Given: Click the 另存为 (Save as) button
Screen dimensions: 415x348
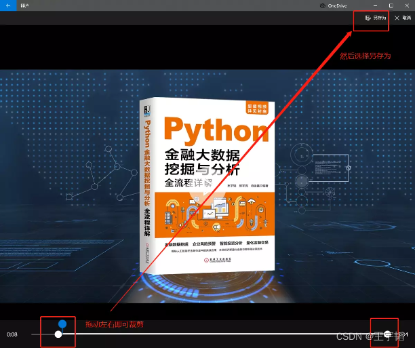Looking at the screenshot, I should tap(375, 18).
